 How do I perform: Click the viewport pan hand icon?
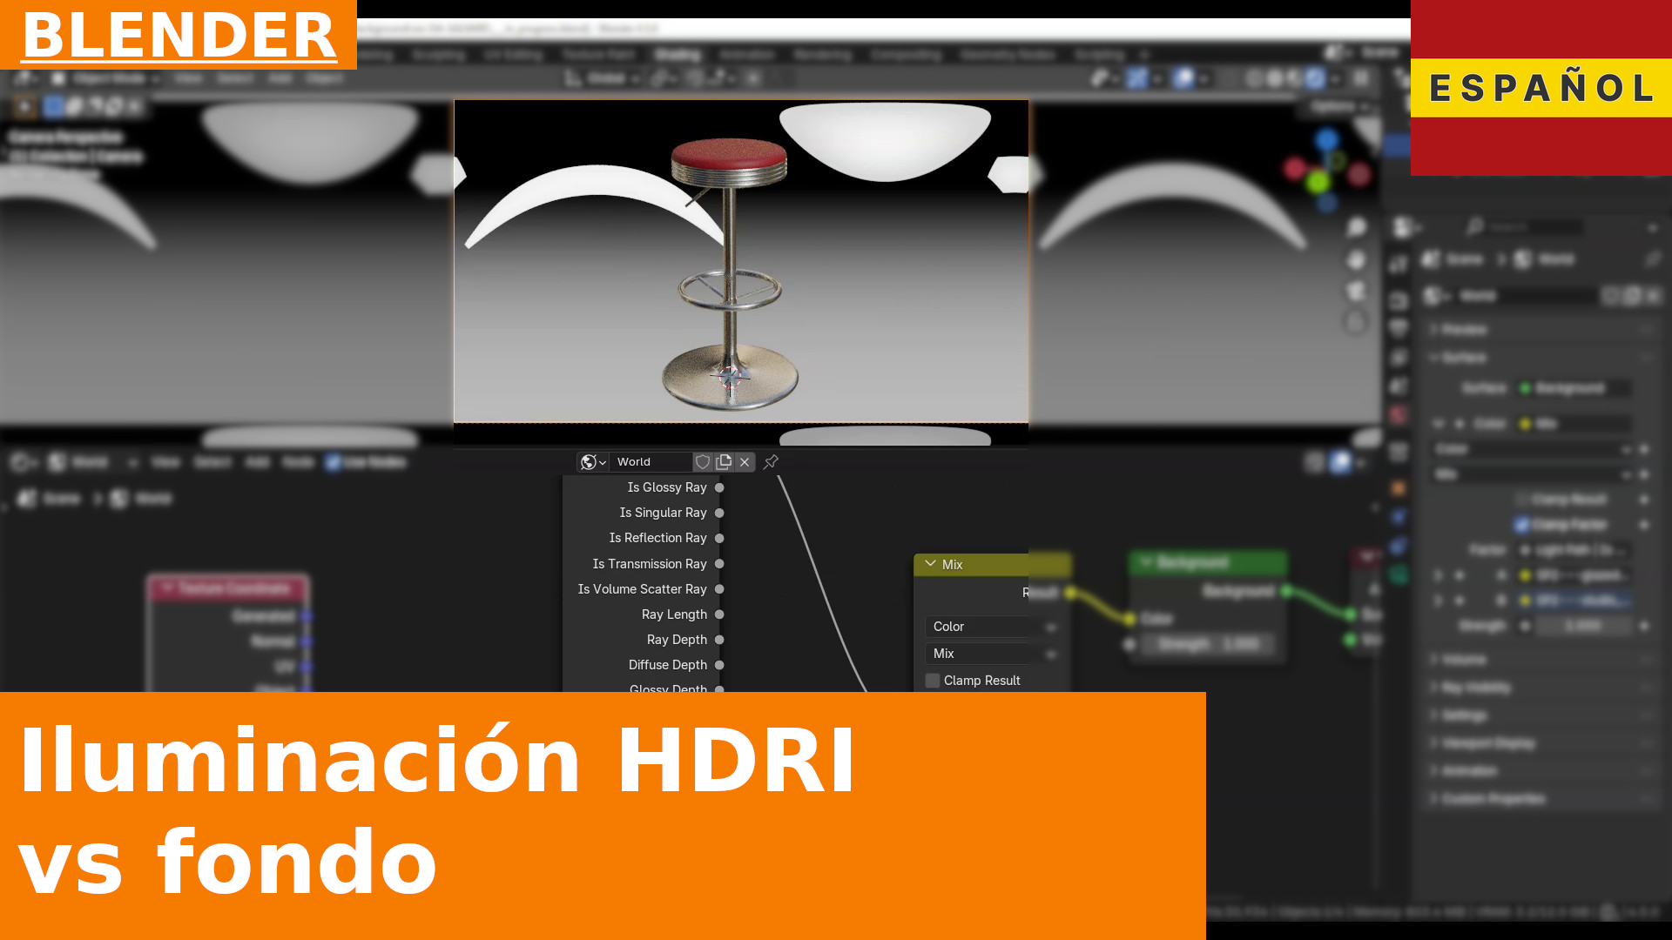pos(1357,259)
